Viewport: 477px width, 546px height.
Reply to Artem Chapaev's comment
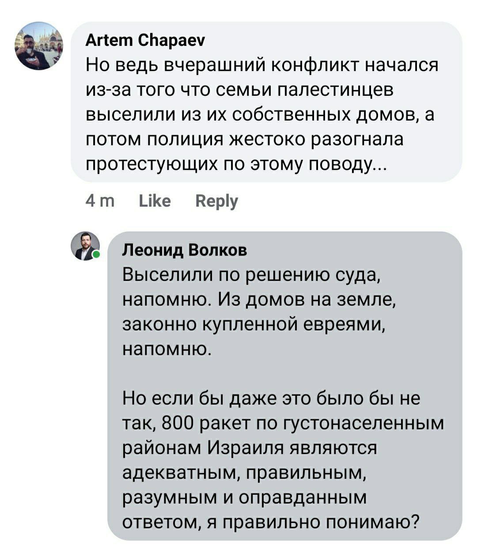pos(216,201)
